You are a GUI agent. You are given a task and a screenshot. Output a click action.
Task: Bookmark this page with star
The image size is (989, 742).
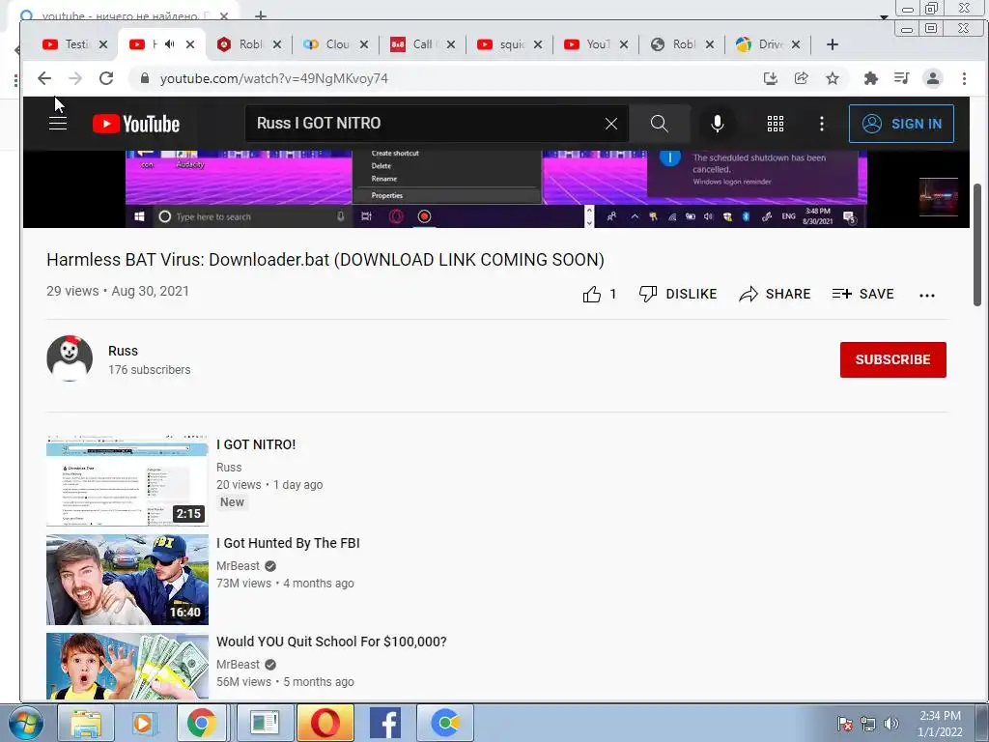click(833, 78)
